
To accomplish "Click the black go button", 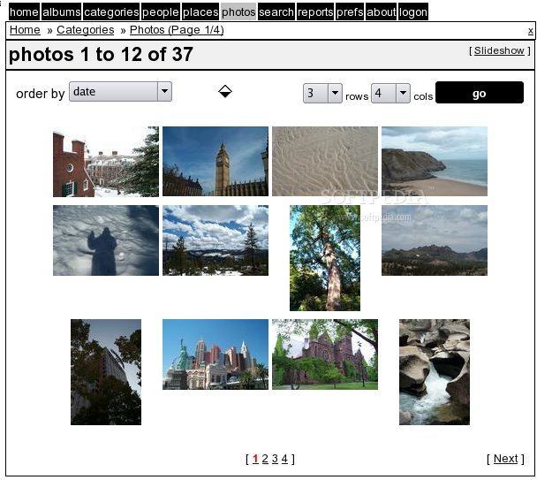I will click(479, 93).
